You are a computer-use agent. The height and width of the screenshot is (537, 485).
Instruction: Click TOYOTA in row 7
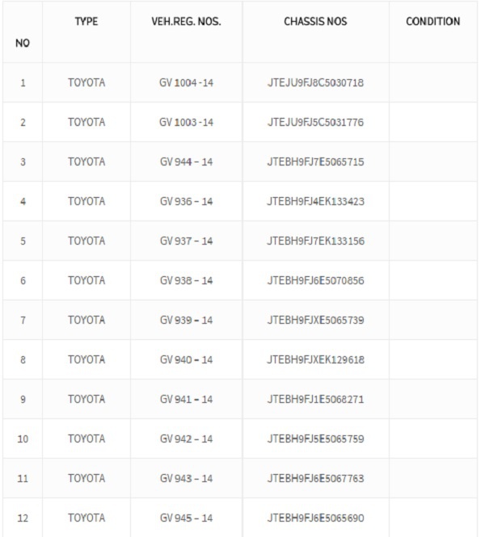point(86,321)
